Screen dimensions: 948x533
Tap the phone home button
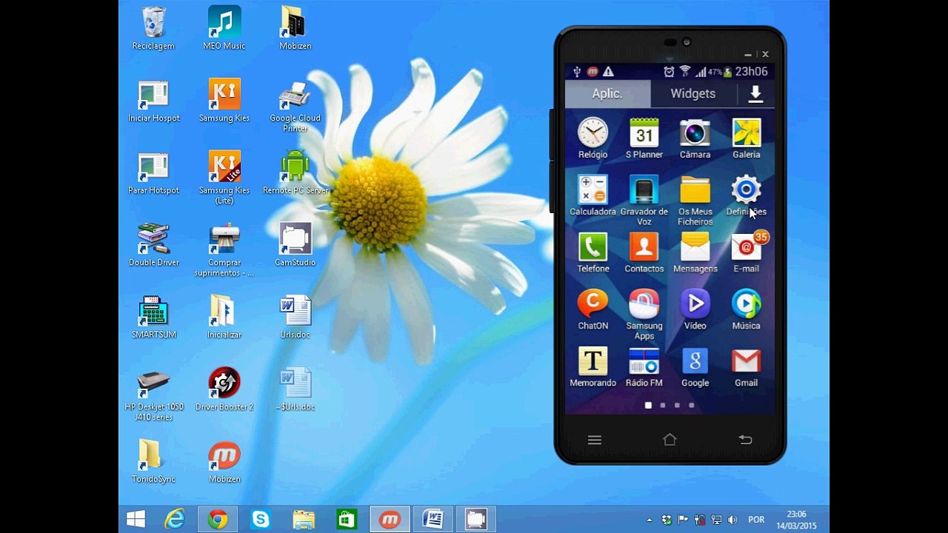[x=670, y=440]
